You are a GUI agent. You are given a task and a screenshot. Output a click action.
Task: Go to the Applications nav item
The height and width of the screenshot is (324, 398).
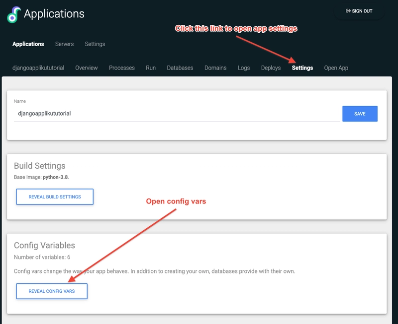(28, 44)
